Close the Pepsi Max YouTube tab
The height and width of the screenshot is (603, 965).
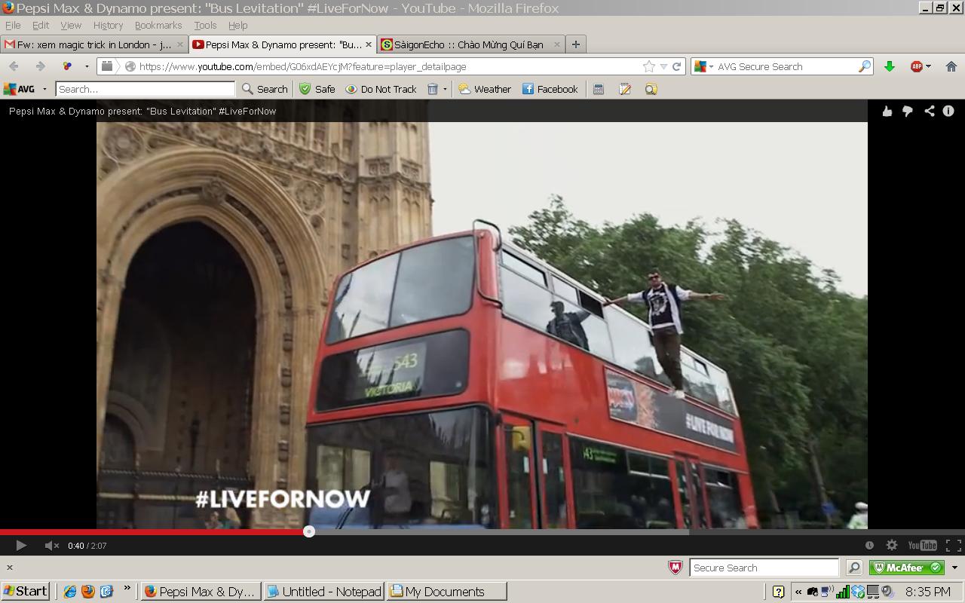pyautogui.click(x=368, y=44)
